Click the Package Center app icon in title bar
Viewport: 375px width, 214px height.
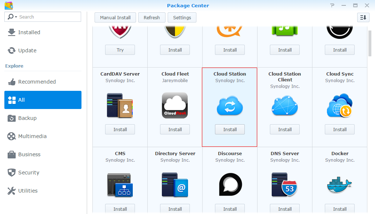(9, 5)
